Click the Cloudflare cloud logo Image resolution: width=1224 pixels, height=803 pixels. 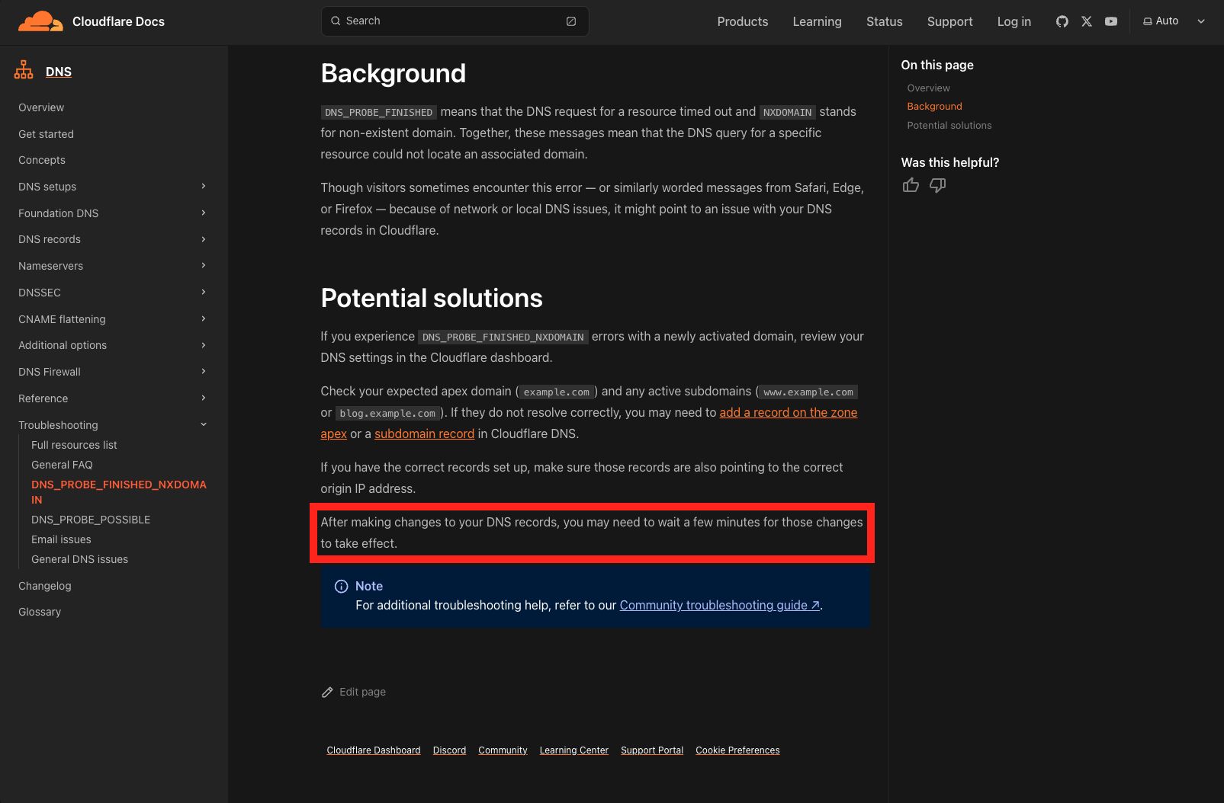point(40,21)
